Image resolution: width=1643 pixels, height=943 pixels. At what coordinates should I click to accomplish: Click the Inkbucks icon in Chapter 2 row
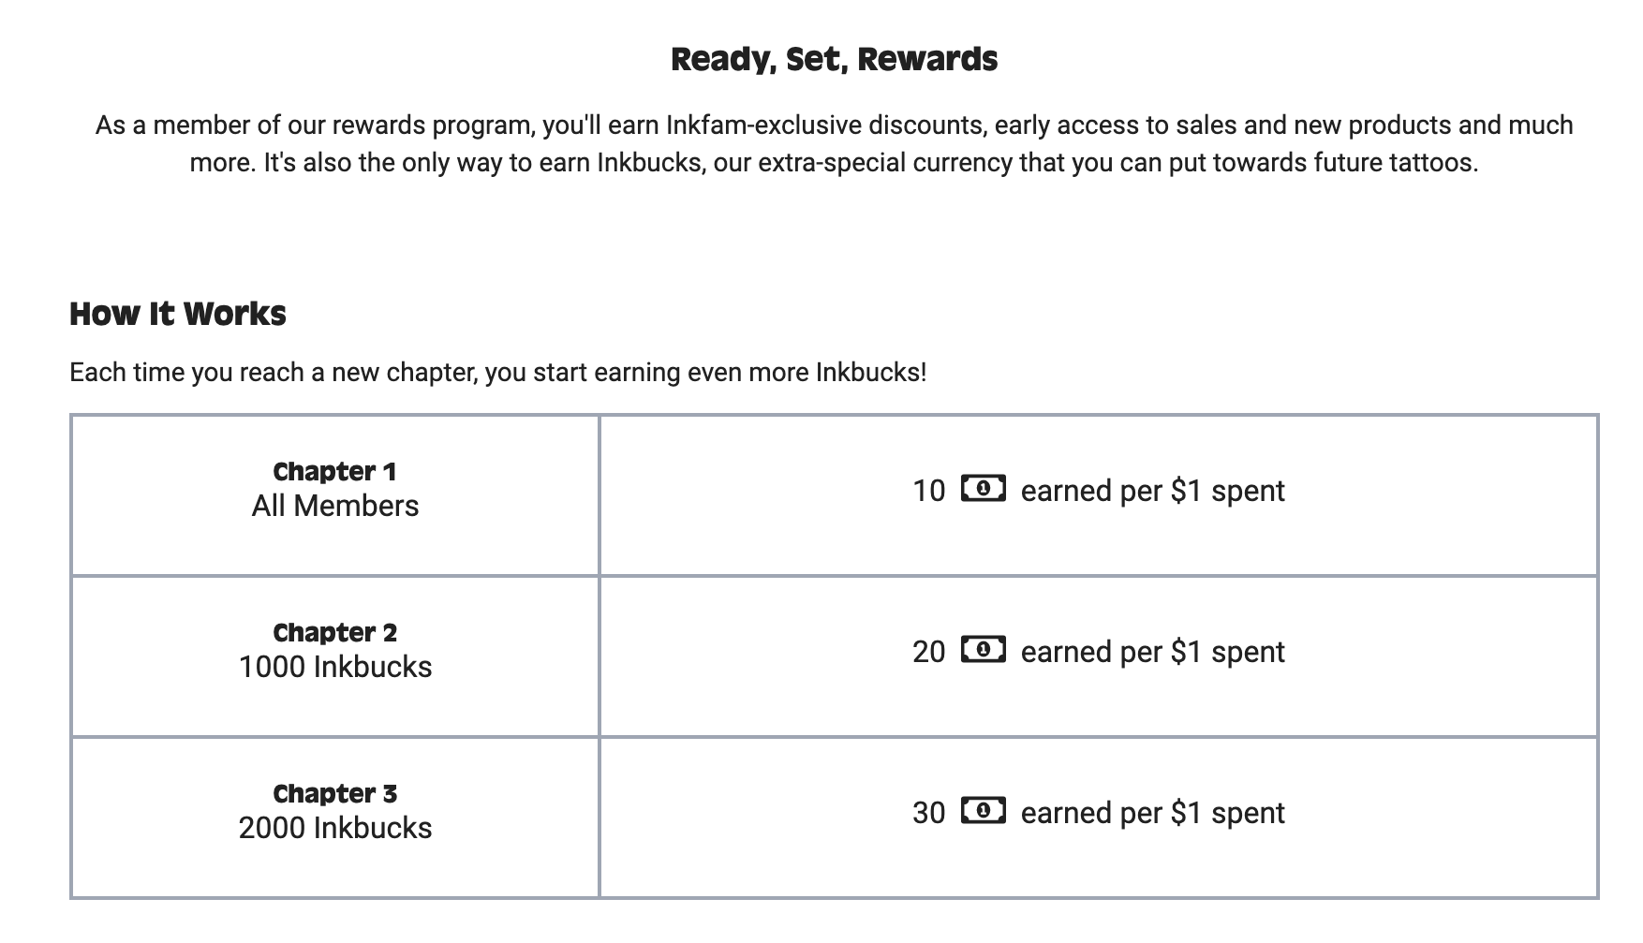pos(984,649)
